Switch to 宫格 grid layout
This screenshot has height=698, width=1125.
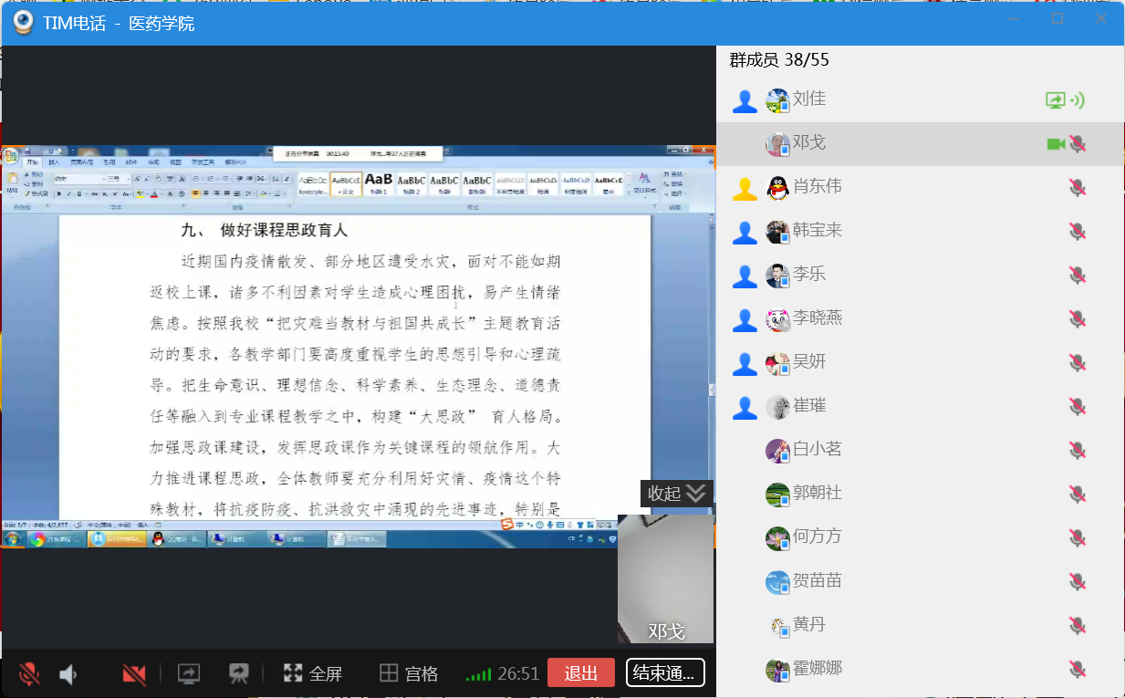click(409, 674)
